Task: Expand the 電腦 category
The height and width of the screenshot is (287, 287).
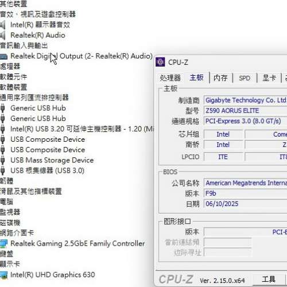Action: click(x=6, y=201)
